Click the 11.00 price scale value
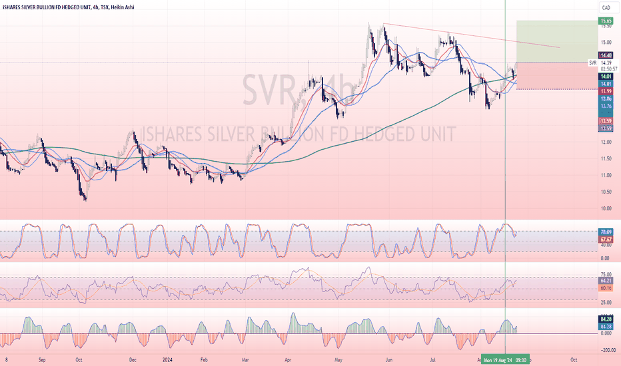This screenshot has height=366, width=621. click(606, 175)
